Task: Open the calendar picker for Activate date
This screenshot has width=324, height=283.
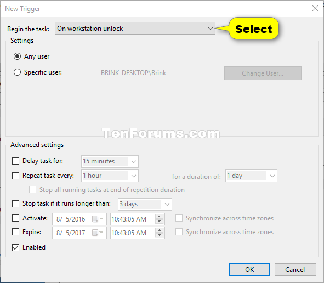Action: click(98, 219)
